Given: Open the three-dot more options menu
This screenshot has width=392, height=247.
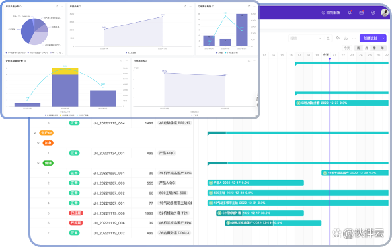Looking at the screenshot, I should coord(354,38).
